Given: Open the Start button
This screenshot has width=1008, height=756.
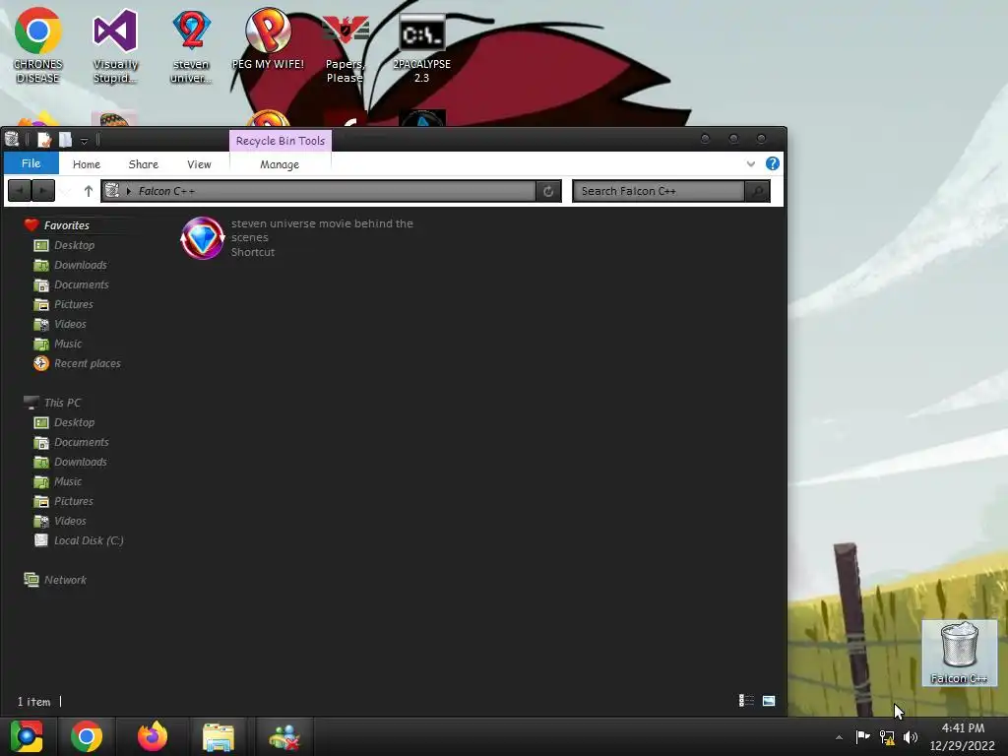Looking at the screenshot, I should (26, 736).
